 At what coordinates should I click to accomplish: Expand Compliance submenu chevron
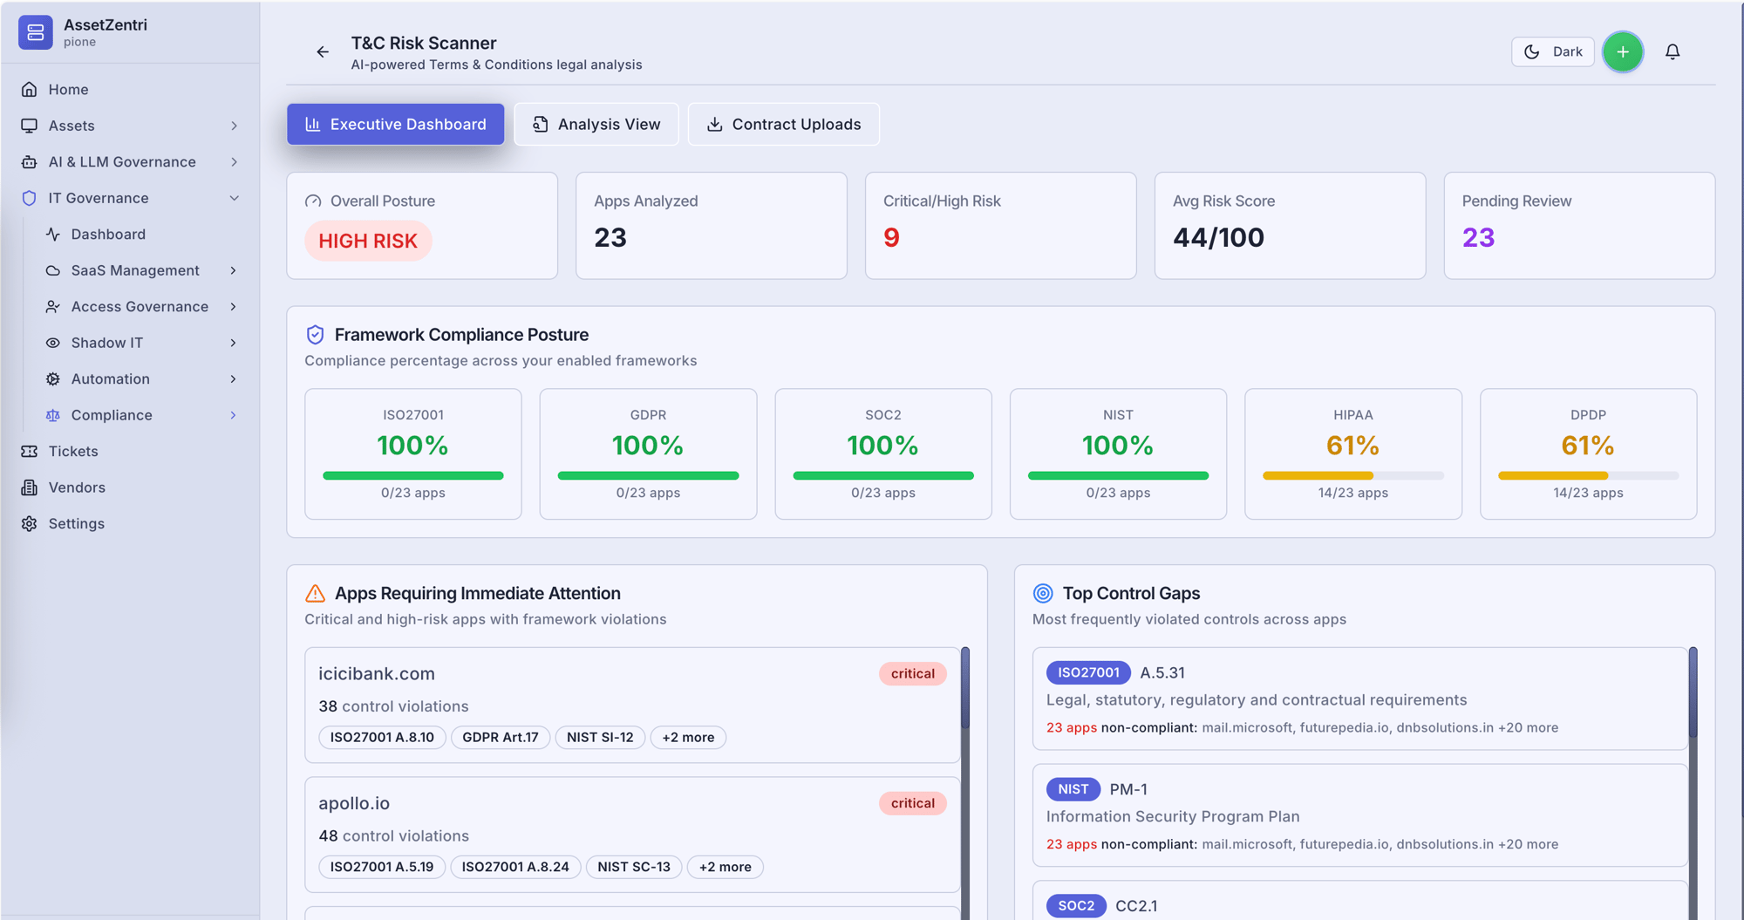click(233, 415)
